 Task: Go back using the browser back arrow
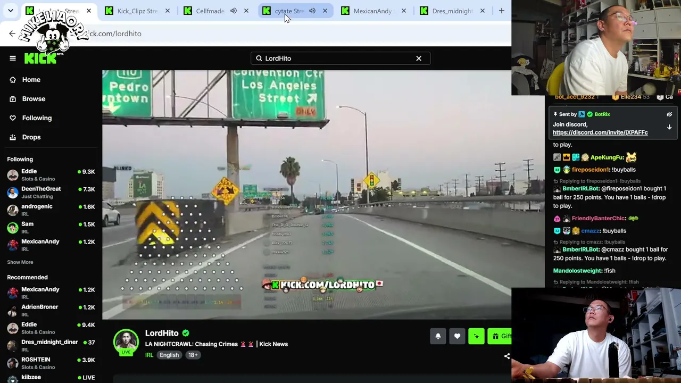(x=12, y=34)
